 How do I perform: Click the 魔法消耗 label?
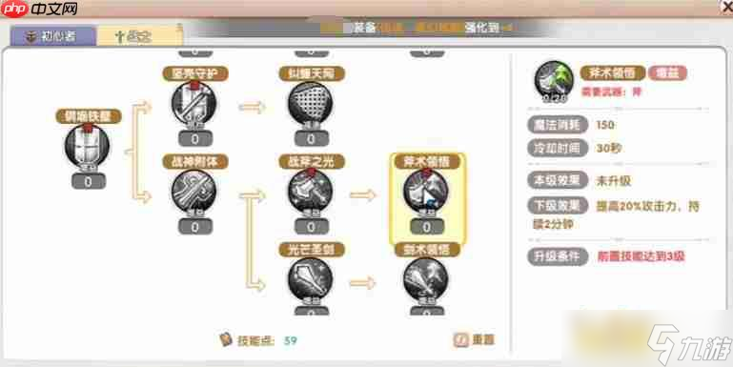[558, 125]
